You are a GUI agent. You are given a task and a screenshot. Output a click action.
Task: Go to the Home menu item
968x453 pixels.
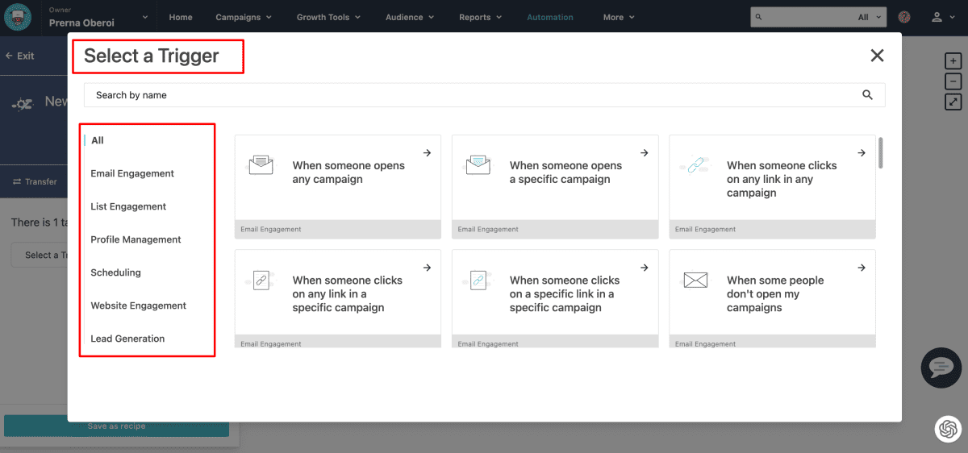pyautogui.click(x=181, y=17)
